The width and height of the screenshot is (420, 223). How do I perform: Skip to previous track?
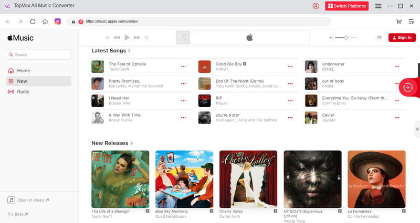[117, 37]
